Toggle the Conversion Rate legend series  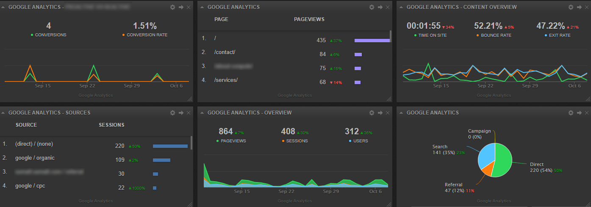145,35
